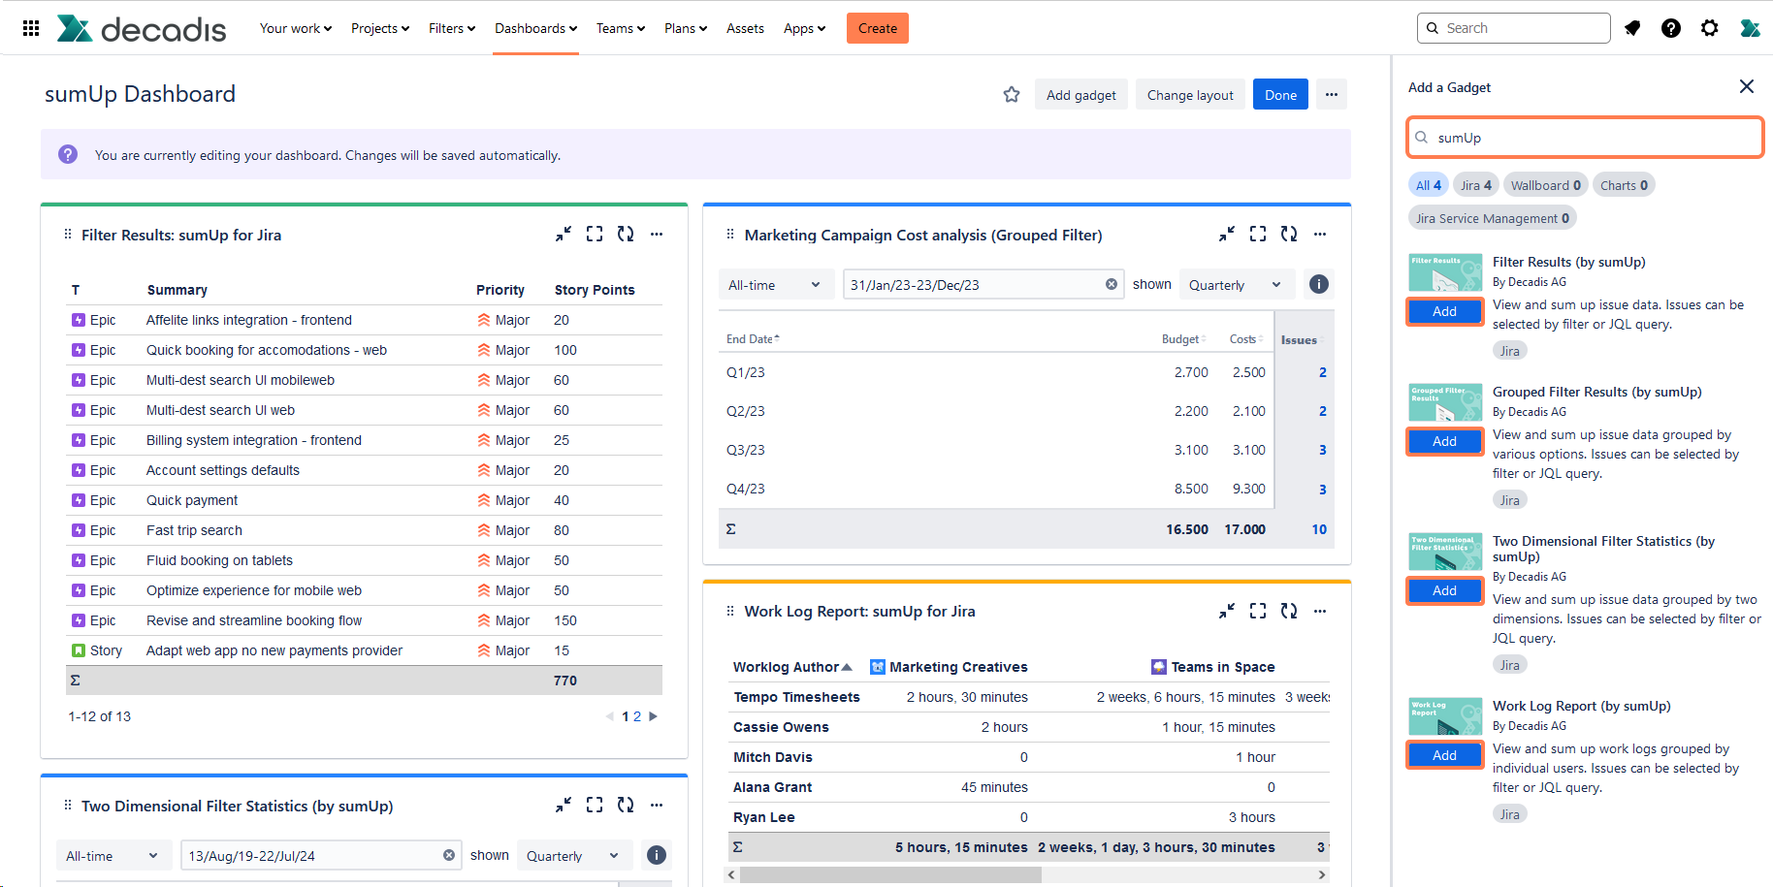Toggle the Wallboard 0 filter chip
The width and height of the screenshot is (1773, 887).
pyautogui.click(x=1545, y=184)
